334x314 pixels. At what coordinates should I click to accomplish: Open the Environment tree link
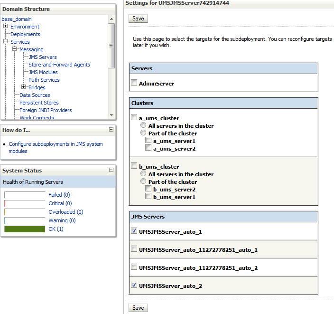click(25, 27)
